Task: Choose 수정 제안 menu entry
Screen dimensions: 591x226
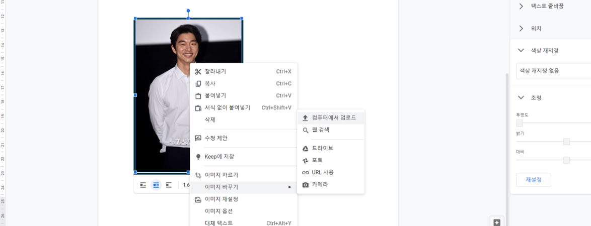Action: pyautogui.click(x=244, y=138)
